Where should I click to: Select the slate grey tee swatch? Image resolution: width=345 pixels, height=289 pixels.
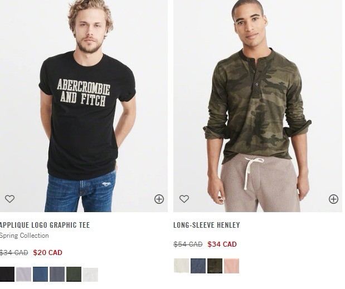[57, 274]
